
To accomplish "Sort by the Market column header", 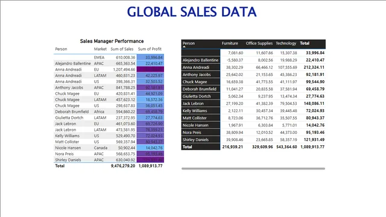I will (100, 49).
